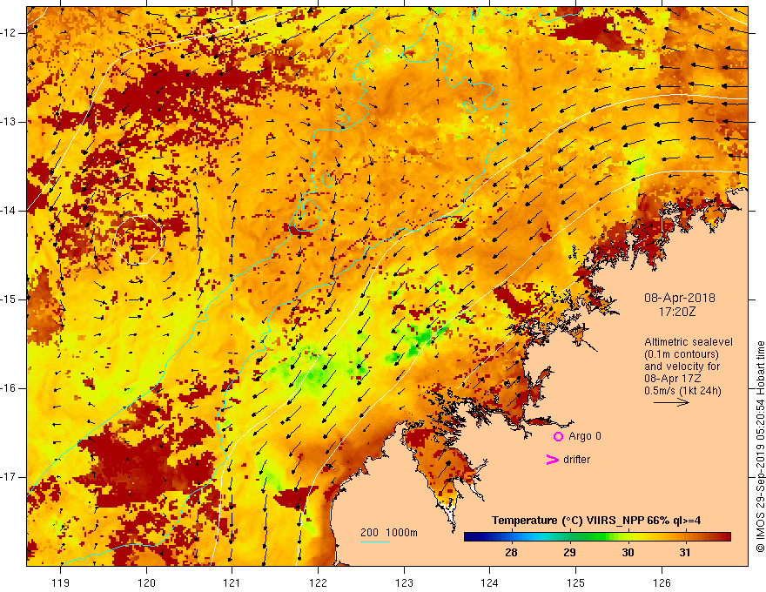Click the longitude axis label 120
This screenshot has width=766, height=592.
146,582
